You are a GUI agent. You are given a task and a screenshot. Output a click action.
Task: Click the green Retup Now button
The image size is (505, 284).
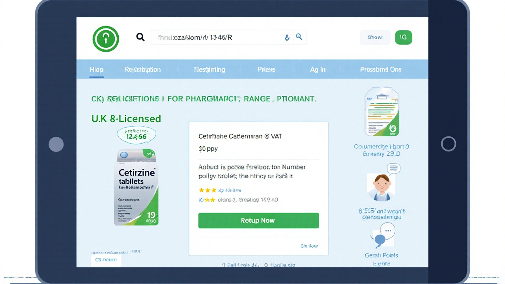[x=258, y=220]
